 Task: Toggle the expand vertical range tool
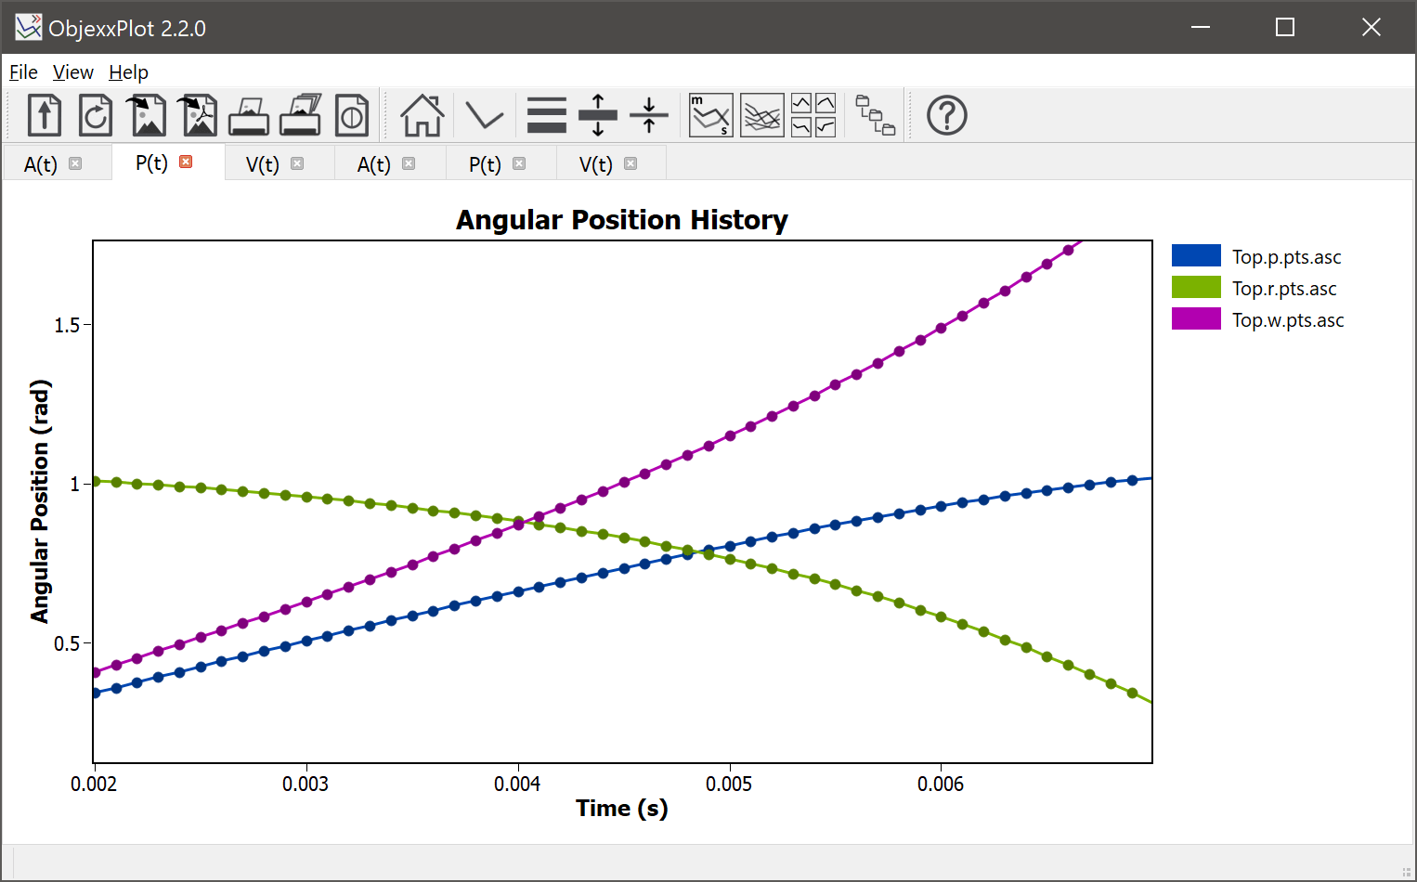click(x=597, y=114)
